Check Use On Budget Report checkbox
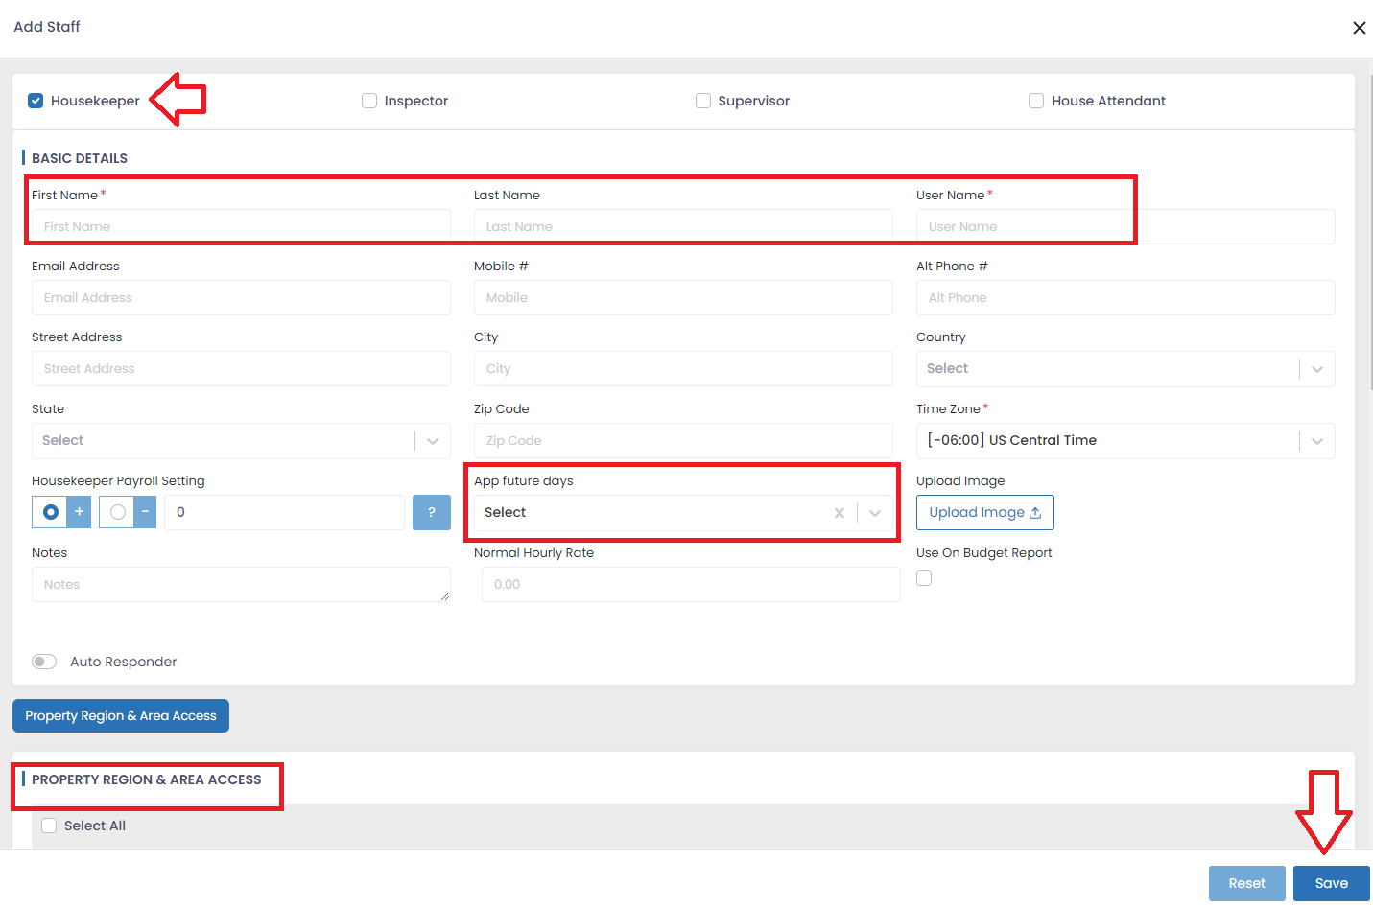This screenshot has width=1373, height=907. click(x=924, y=578)
